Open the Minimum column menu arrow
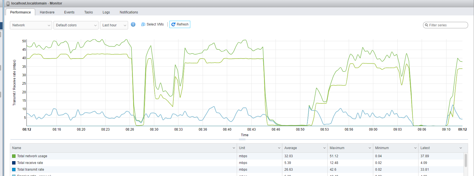The image size is (474, 176). (415, 148)
